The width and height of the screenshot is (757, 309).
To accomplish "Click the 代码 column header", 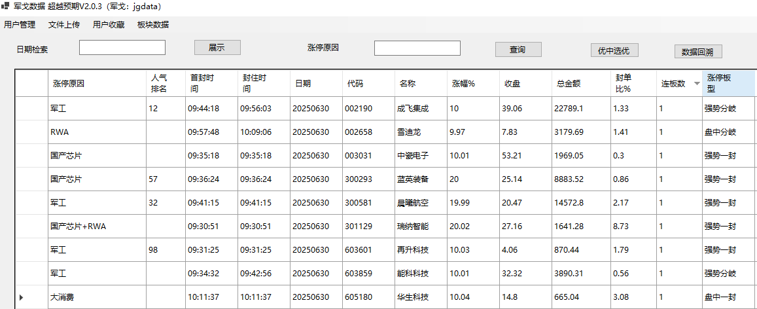I will 368,84.
